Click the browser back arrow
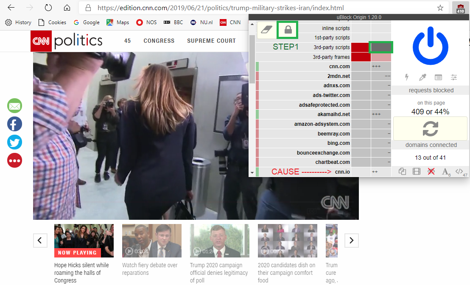 tap(11, 8)
